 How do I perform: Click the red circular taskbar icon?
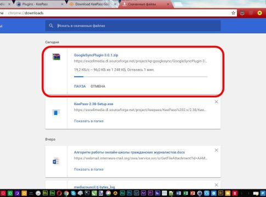point(3,193)
